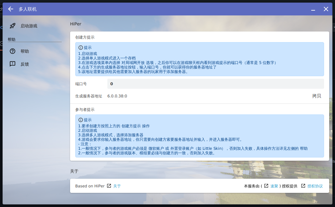
Task: Click the 多人联机 title text
Action: click(x=28, y=9)
